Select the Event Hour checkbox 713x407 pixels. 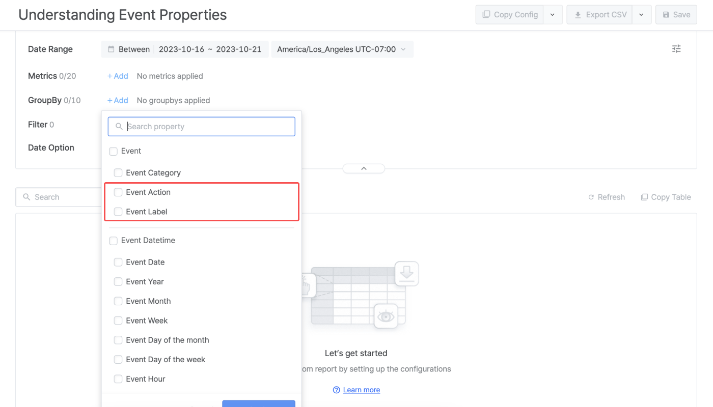118,379
